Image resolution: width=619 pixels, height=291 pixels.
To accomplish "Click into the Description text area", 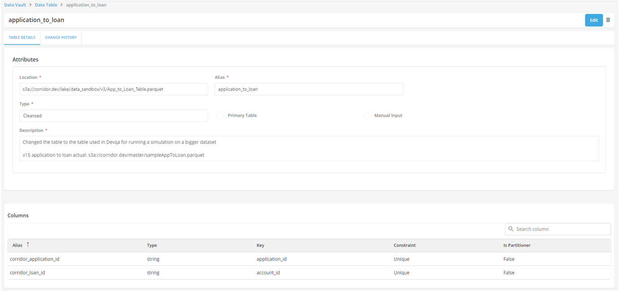I will [x=309, y=148].
